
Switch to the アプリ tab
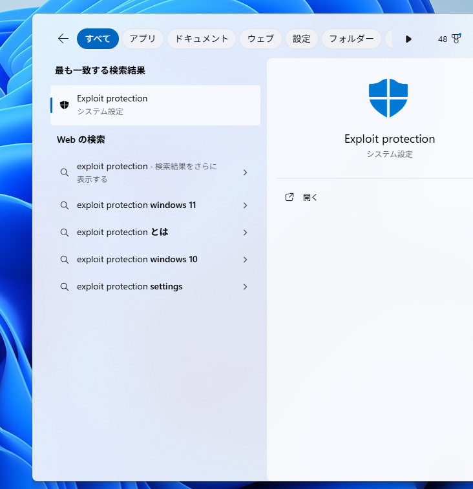point(142,39)
